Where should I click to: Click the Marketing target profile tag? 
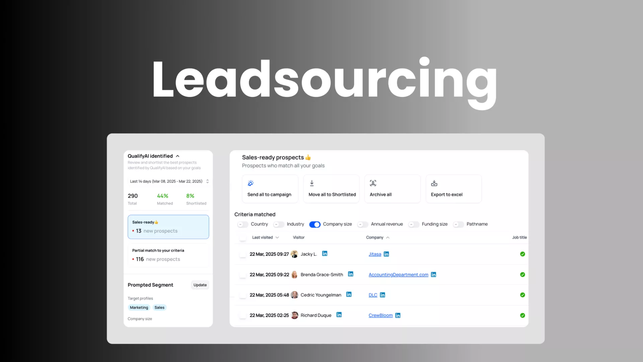(x=139, y=308)
